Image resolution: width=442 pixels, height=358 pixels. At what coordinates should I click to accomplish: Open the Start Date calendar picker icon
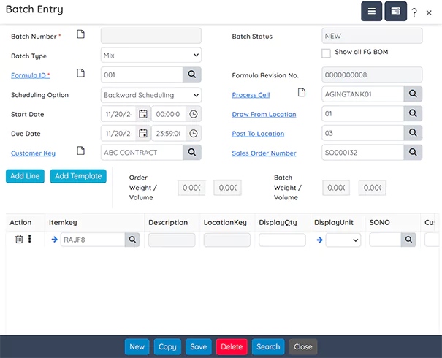point(143,114)
